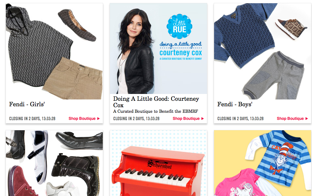Open Shop Boutique link for Fendi Boys'

(x=292, y=119)
